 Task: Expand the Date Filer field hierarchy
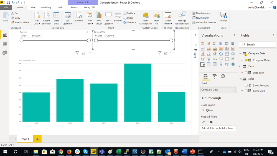pos(242,73)
